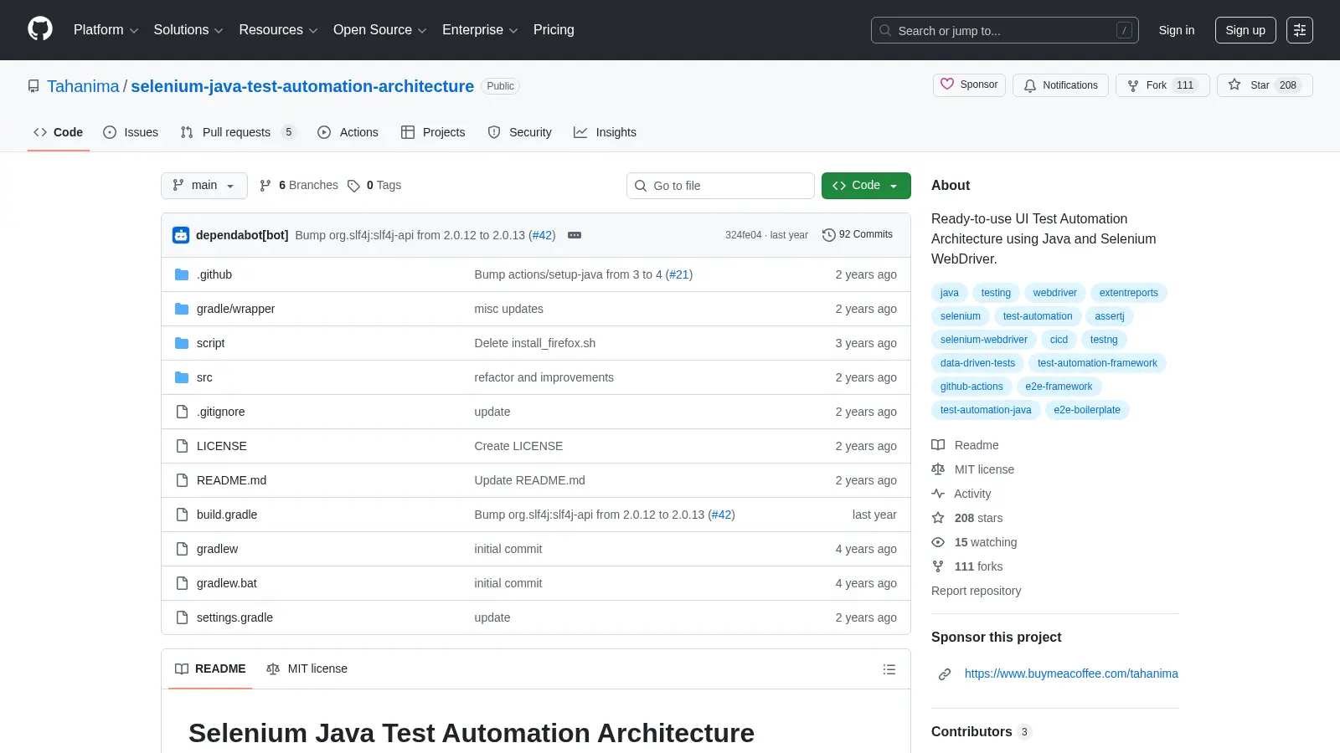The width and height of the screenshot is (1340, 753).
Task: Click the src folder icon
Action: pyautogui.click(x=182, y=377)
